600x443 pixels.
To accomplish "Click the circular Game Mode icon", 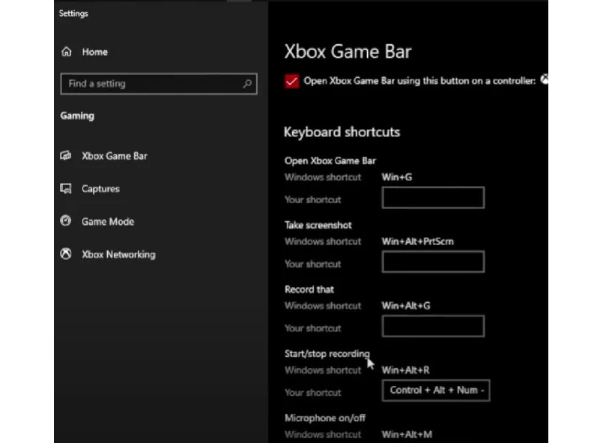I will tap(66, 221).
